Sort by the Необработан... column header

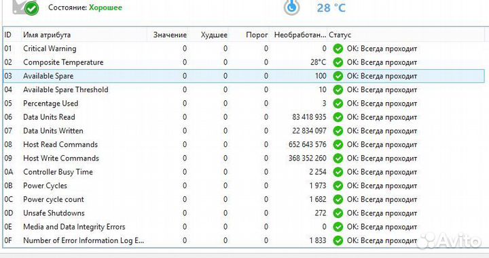point(300,35)
